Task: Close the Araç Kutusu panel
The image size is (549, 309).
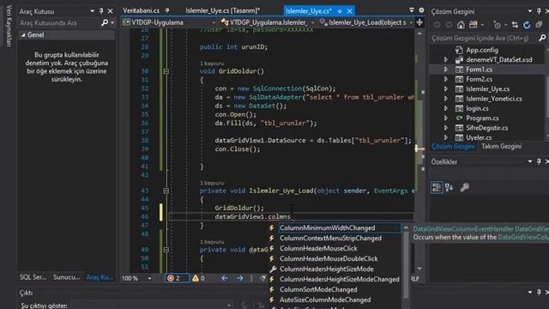Action: 111,11
